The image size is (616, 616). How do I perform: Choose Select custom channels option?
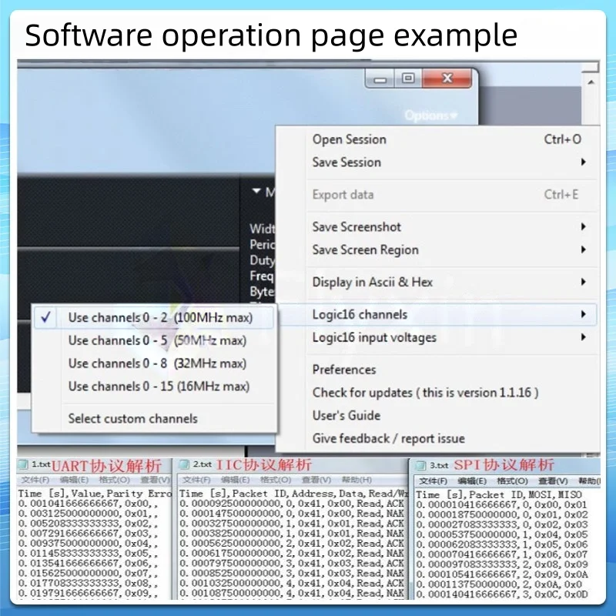(154, 419)
